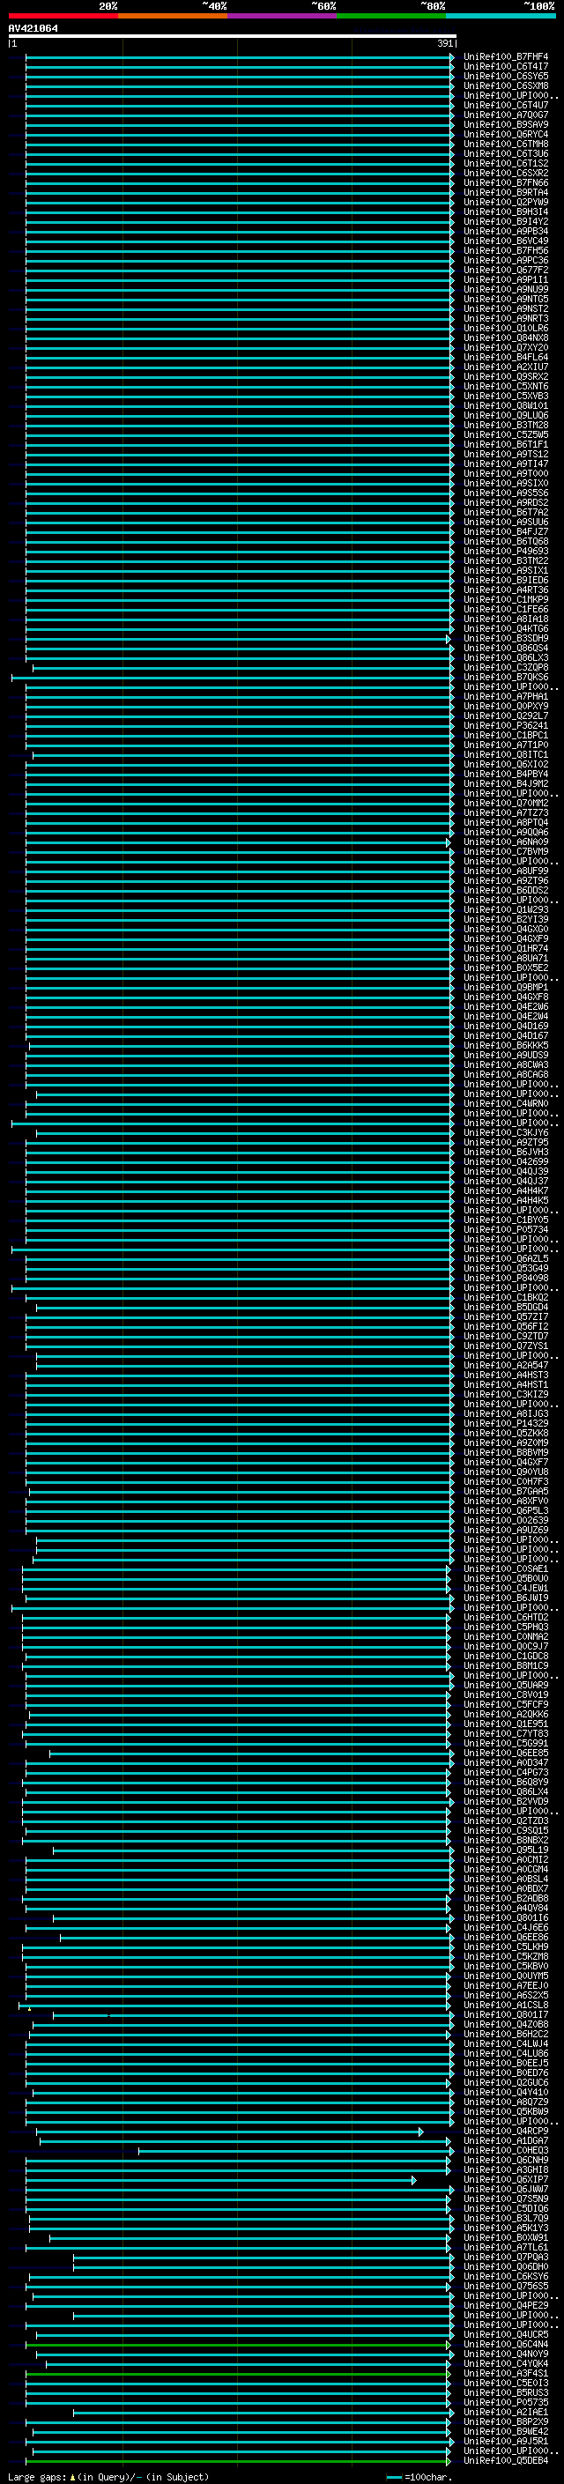This screenshot has width=564, height=2484.
Task: Select hit label UniRef100_A2IAE1
Action: [x=505, y=2412]
